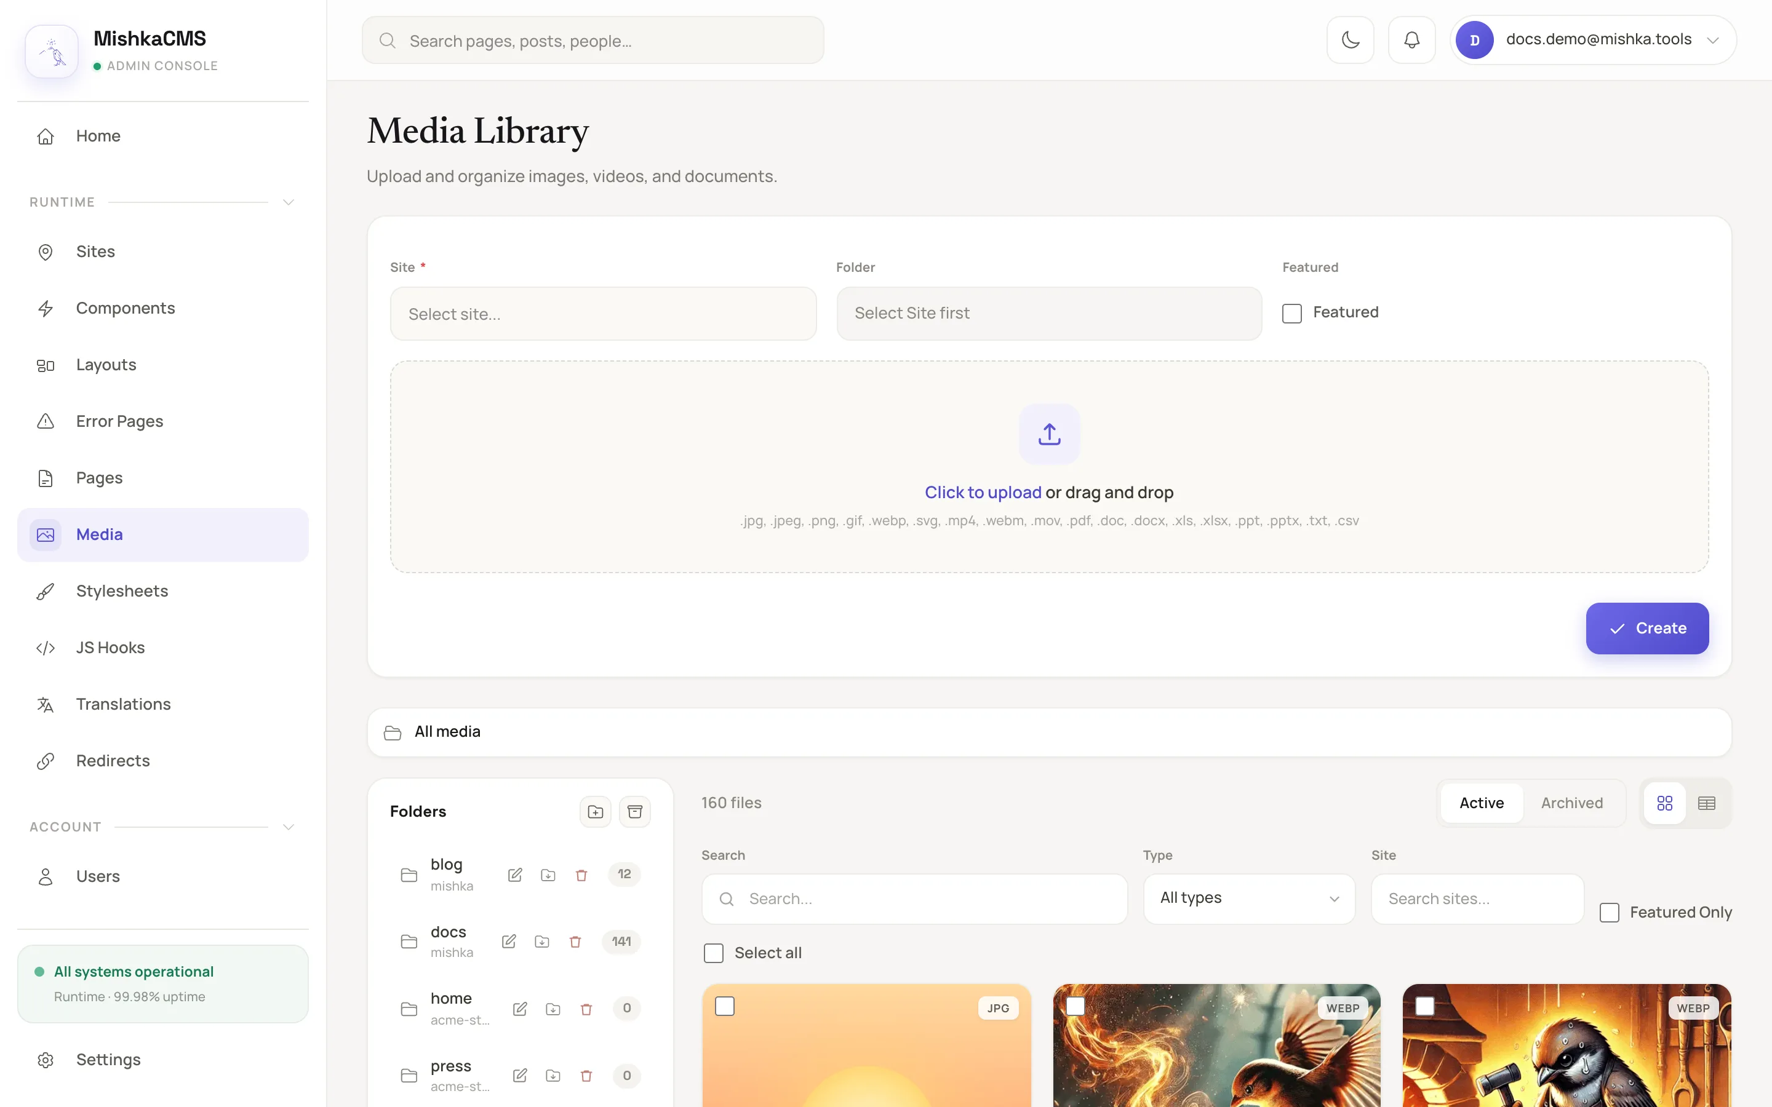1772x1107 pixels.
Task: Open Settings in sidebar
Action: tap(162, 1060)
